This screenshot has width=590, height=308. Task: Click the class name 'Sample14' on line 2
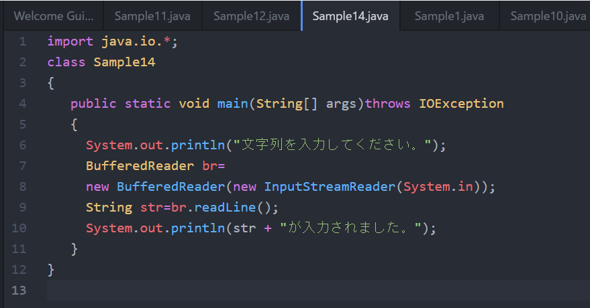click(x=124, y=62)
